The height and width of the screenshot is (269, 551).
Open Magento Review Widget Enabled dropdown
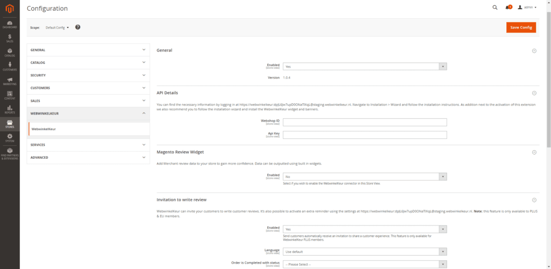tap(365, 176)
